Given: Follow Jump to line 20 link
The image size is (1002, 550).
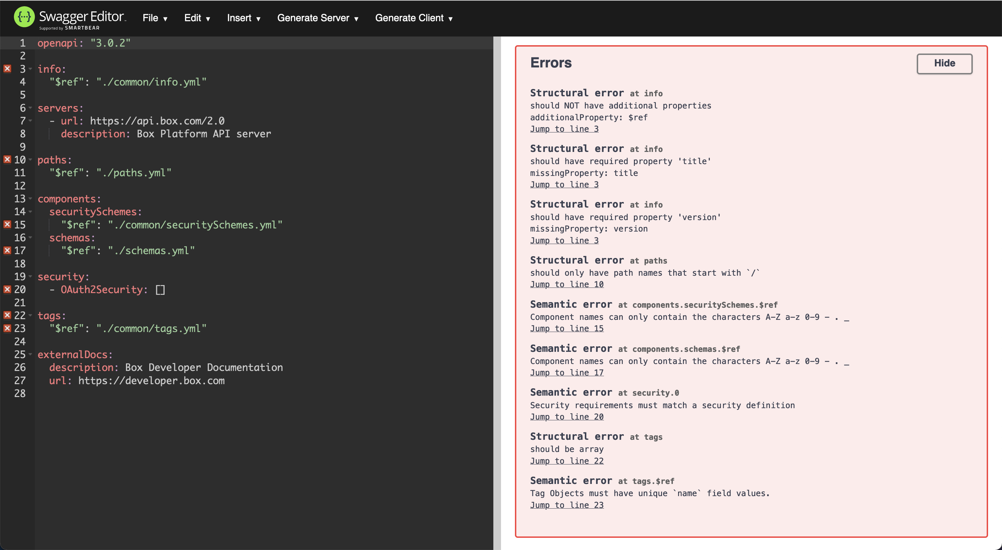Looking at the screenshot, I should point(566,417).
